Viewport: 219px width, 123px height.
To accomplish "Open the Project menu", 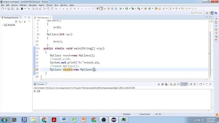I will point(50,5).
